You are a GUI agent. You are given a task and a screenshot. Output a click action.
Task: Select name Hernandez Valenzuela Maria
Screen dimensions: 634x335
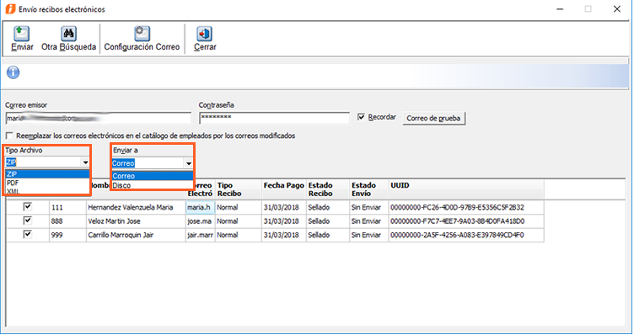131,207
